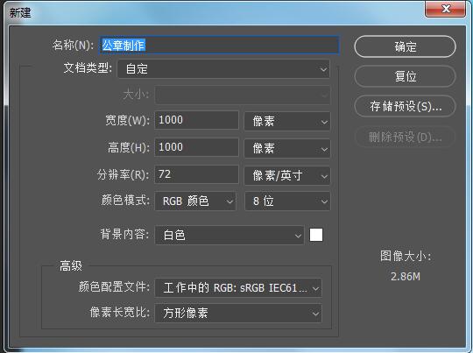The image size is (473, 353).
Task: Open the 颜色配置文件 dropdown
Action: tap(238, 287)
